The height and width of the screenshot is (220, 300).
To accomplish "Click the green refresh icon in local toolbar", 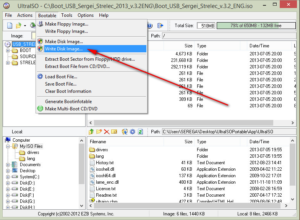I will tap(140, 132).
